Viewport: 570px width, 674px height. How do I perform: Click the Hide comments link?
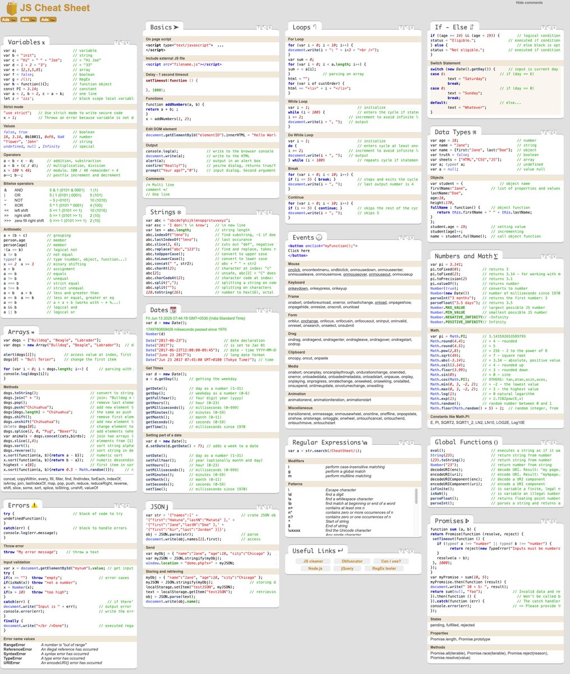529,3
